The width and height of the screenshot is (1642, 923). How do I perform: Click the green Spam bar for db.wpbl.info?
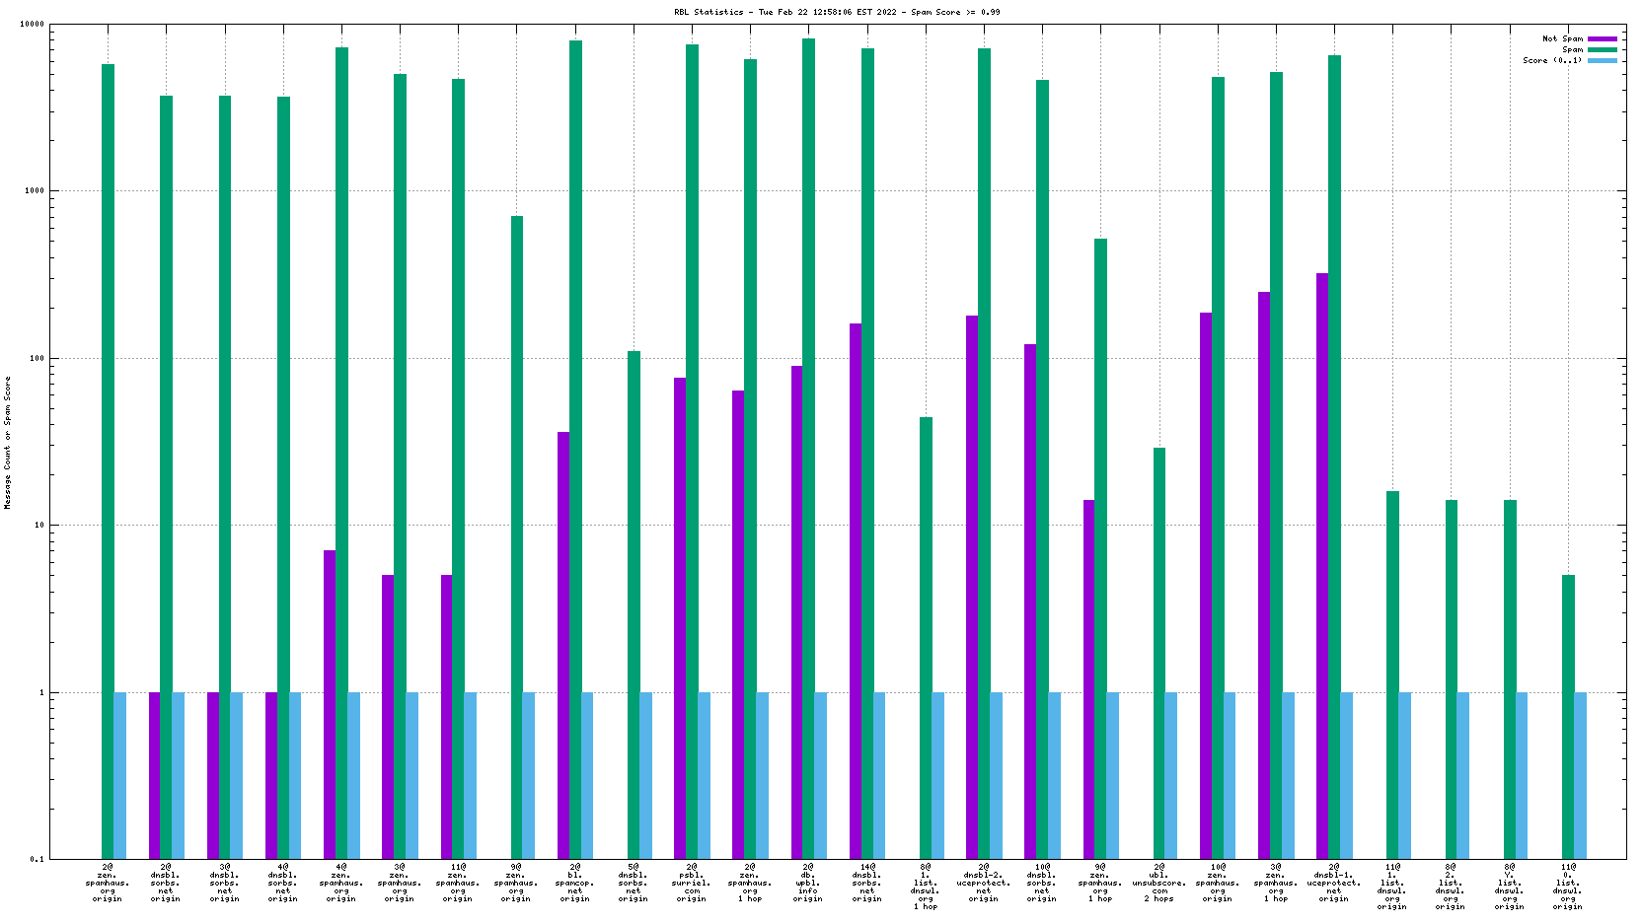click(x=809, y=444)
